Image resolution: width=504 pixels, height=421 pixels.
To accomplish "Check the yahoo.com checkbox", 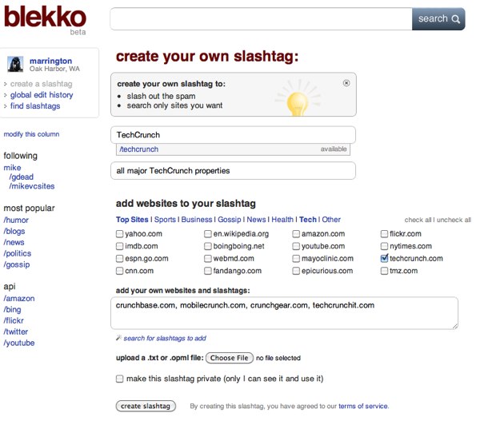I will pos(120,234).
